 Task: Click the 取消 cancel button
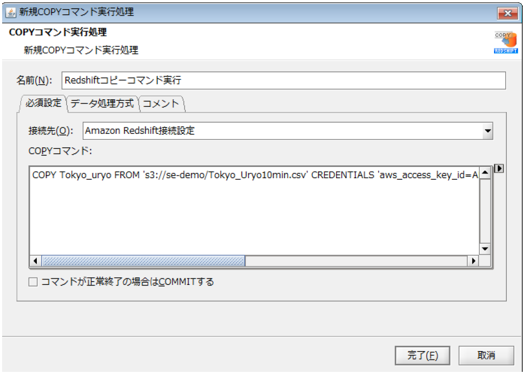point(486,355)
